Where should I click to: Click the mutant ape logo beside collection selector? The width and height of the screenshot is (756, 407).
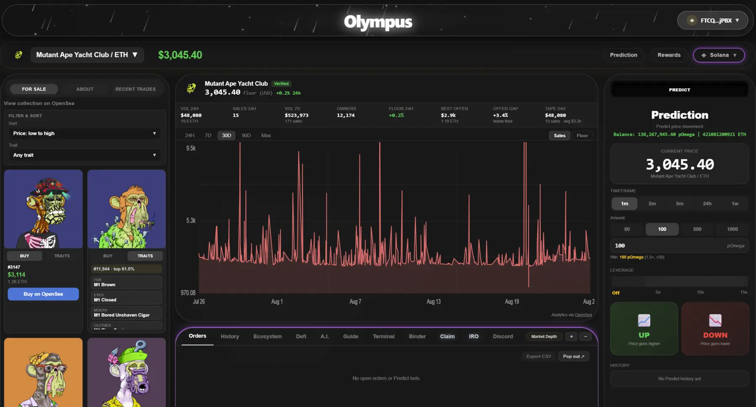(18, 55)
